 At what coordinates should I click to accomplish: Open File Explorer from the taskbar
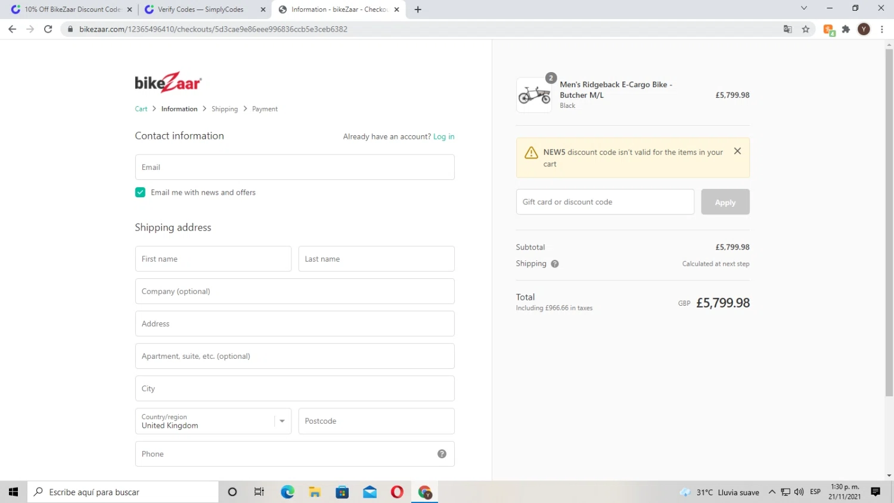(315, 492)
